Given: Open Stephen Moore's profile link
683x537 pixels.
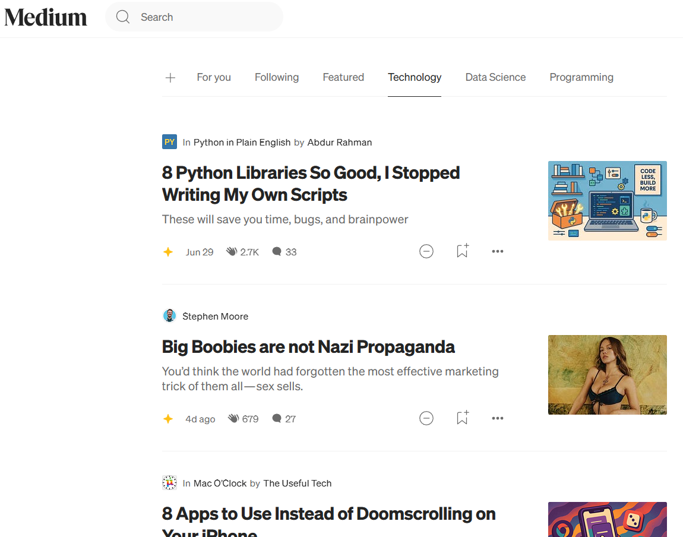Looking at the screenshot, I should [x=215, y=316].
